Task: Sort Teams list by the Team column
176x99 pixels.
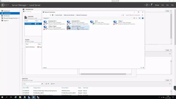Action: pos(27,44)
